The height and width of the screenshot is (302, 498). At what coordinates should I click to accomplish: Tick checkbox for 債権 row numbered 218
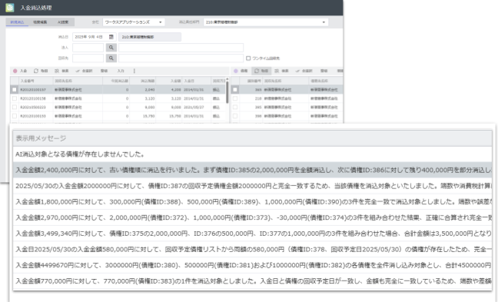[235, 99]
